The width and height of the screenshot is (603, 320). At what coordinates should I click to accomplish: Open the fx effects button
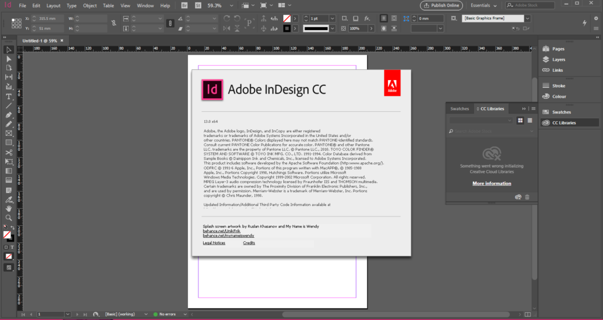point(367,18)
